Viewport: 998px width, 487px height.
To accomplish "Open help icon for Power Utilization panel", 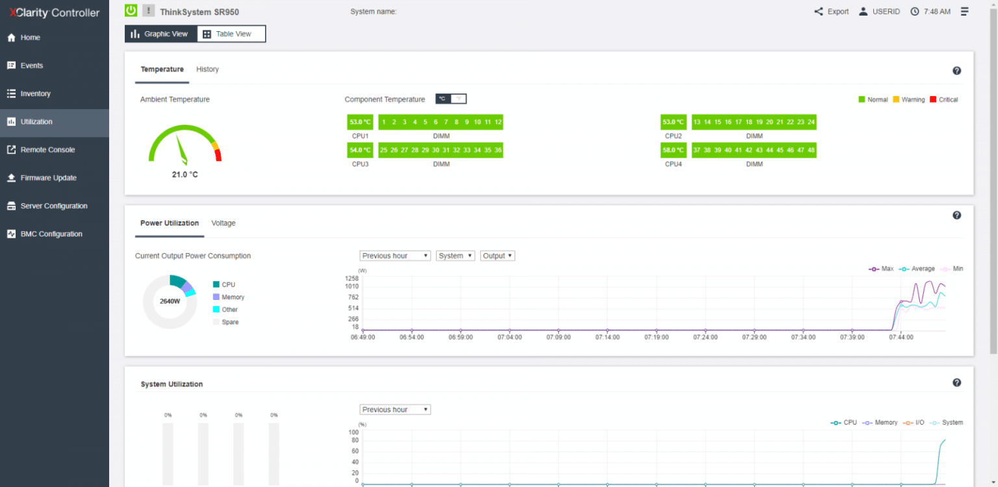I will (956, 216).
